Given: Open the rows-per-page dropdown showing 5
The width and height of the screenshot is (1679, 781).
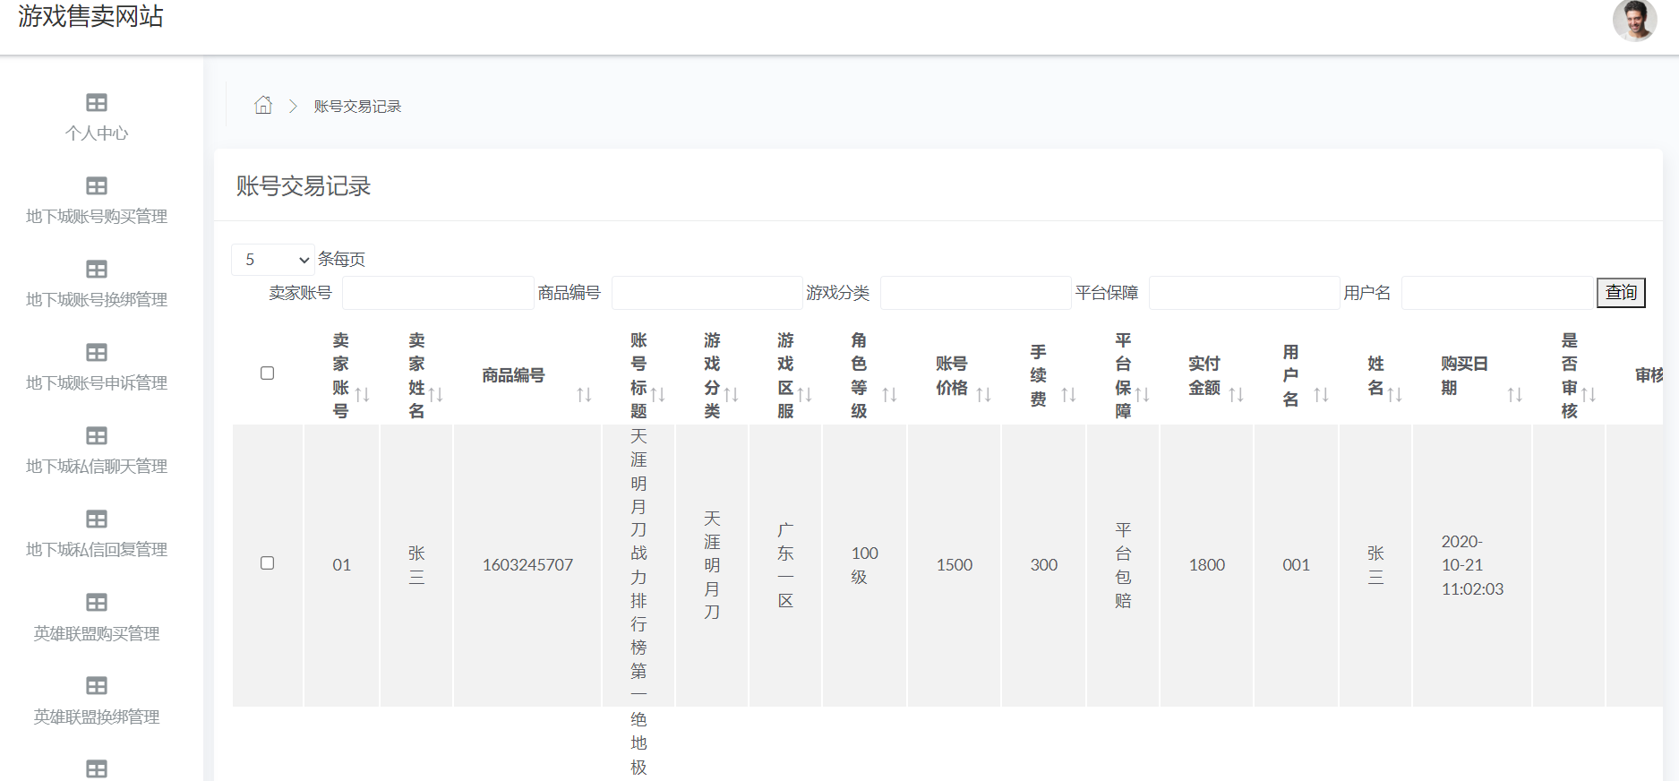Looking at the screenshot, I should [x=273, y=260].
